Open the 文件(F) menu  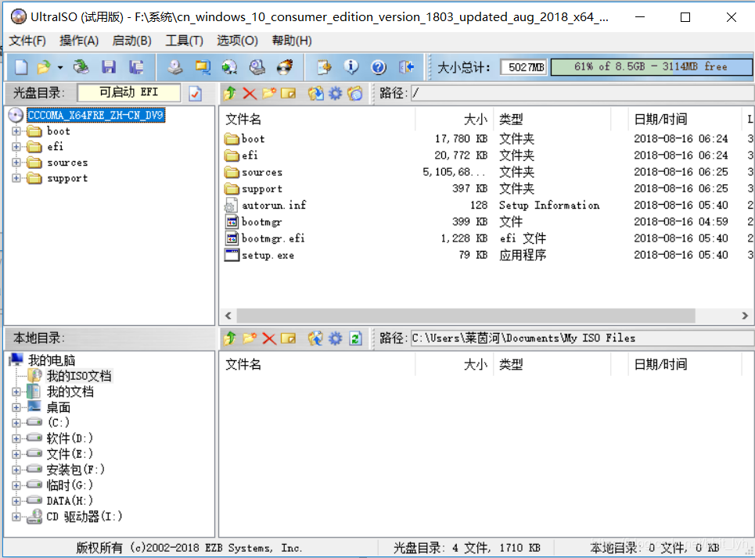[x=27, y=41]
